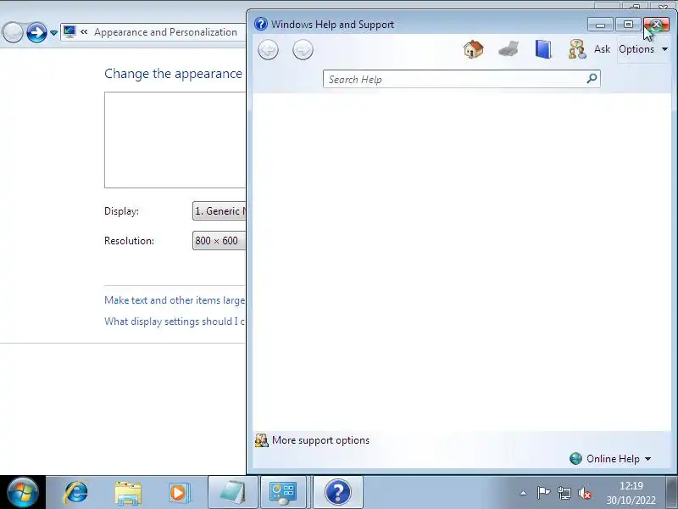
Task: Go back in Help and Support
Action: pos(268,50)
